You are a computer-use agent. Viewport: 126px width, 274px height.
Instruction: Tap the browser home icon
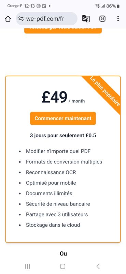(8, 19)
